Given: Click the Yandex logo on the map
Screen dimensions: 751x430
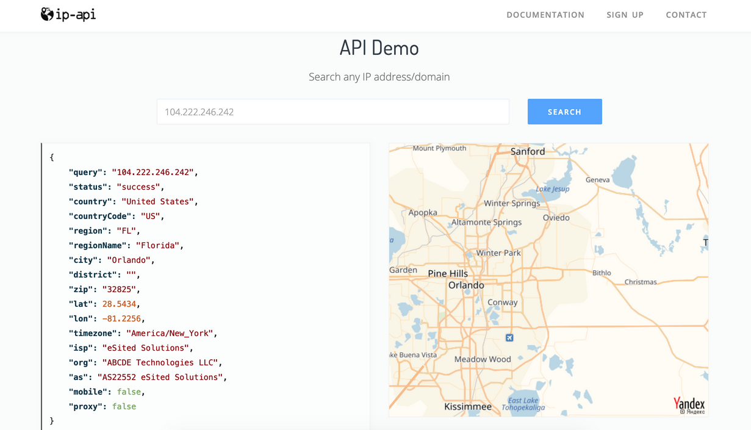Looking at the screenshot, I should pyautogui.click(x=689, y=404).
